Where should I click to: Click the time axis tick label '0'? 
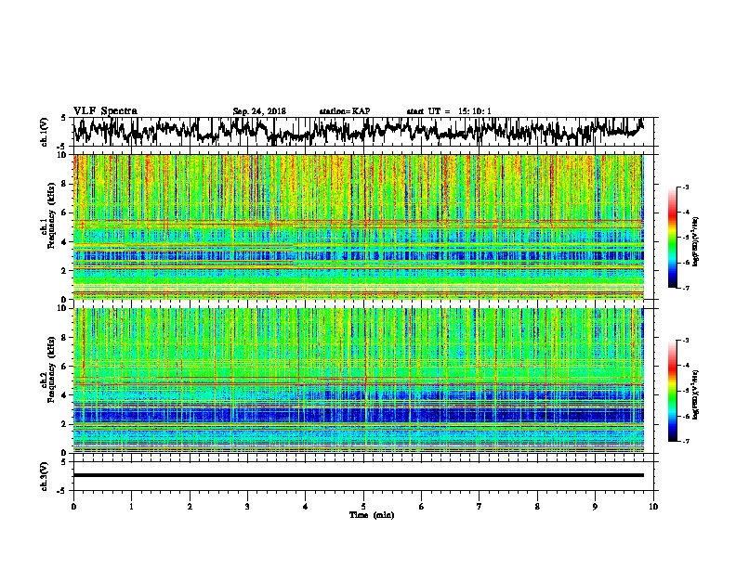73,507
